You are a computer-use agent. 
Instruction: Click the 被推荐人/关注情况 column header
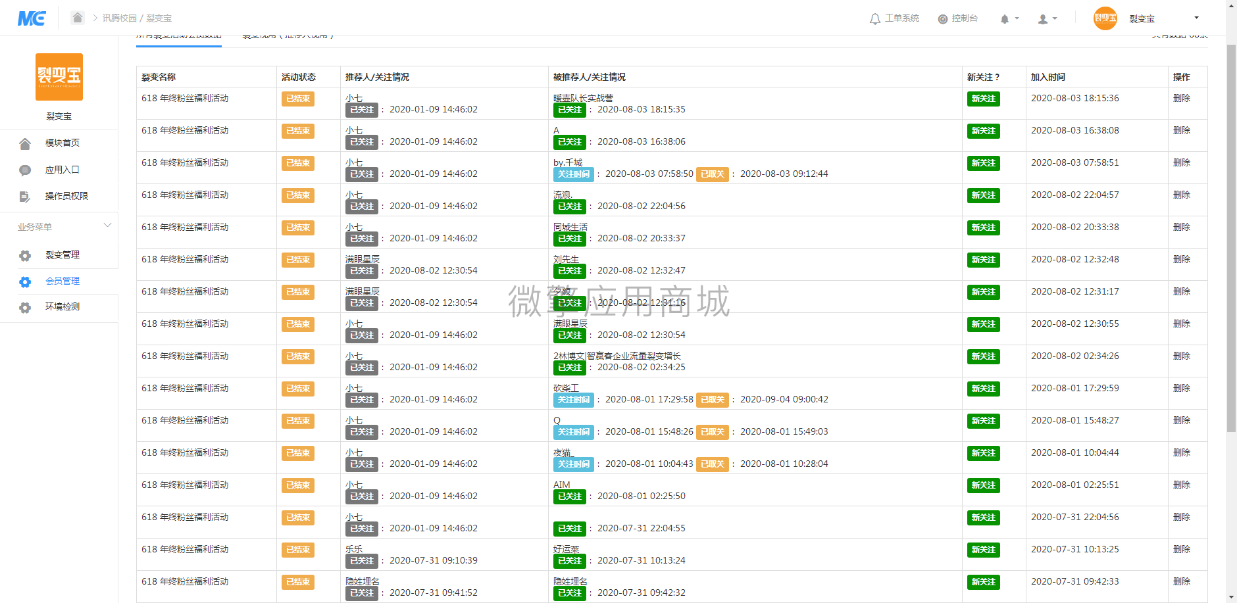(x=590, y=77)
